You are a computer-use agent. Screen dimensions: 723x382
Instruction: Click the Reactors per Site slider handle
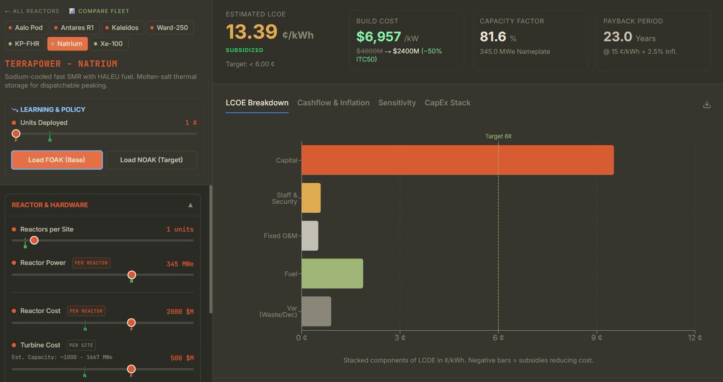[x=34, y=240]
